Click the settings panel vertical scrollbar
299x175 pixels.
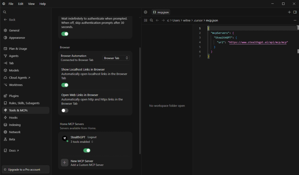pyautogui.click(x=140, y=101)
